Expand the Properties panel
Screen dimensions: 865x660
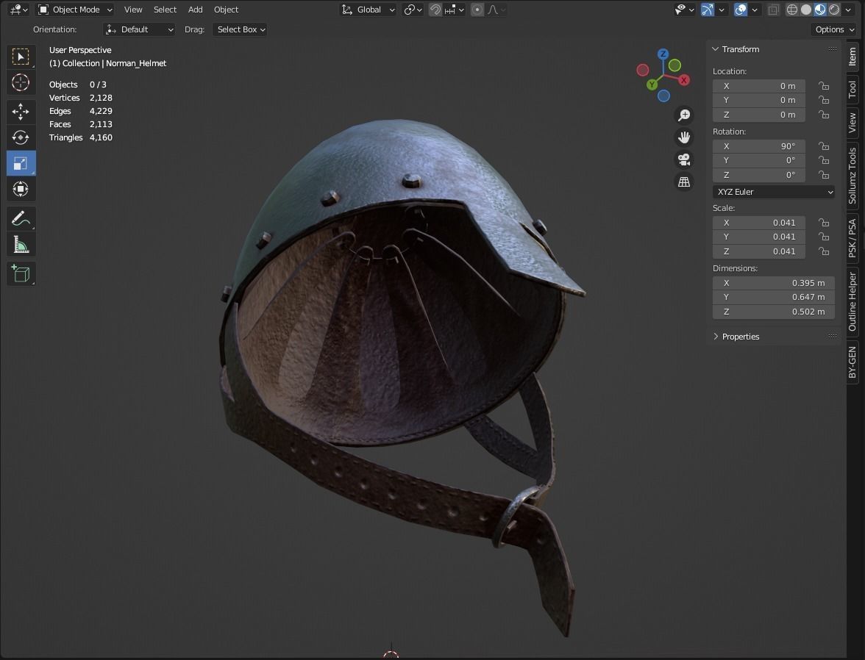pos(716,337)
